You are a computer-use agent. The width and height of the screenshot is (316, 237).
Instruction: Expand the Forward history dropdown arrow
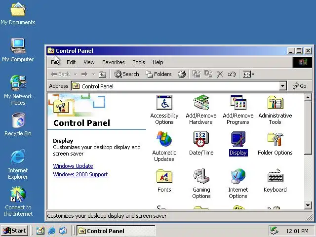[93, 75]
